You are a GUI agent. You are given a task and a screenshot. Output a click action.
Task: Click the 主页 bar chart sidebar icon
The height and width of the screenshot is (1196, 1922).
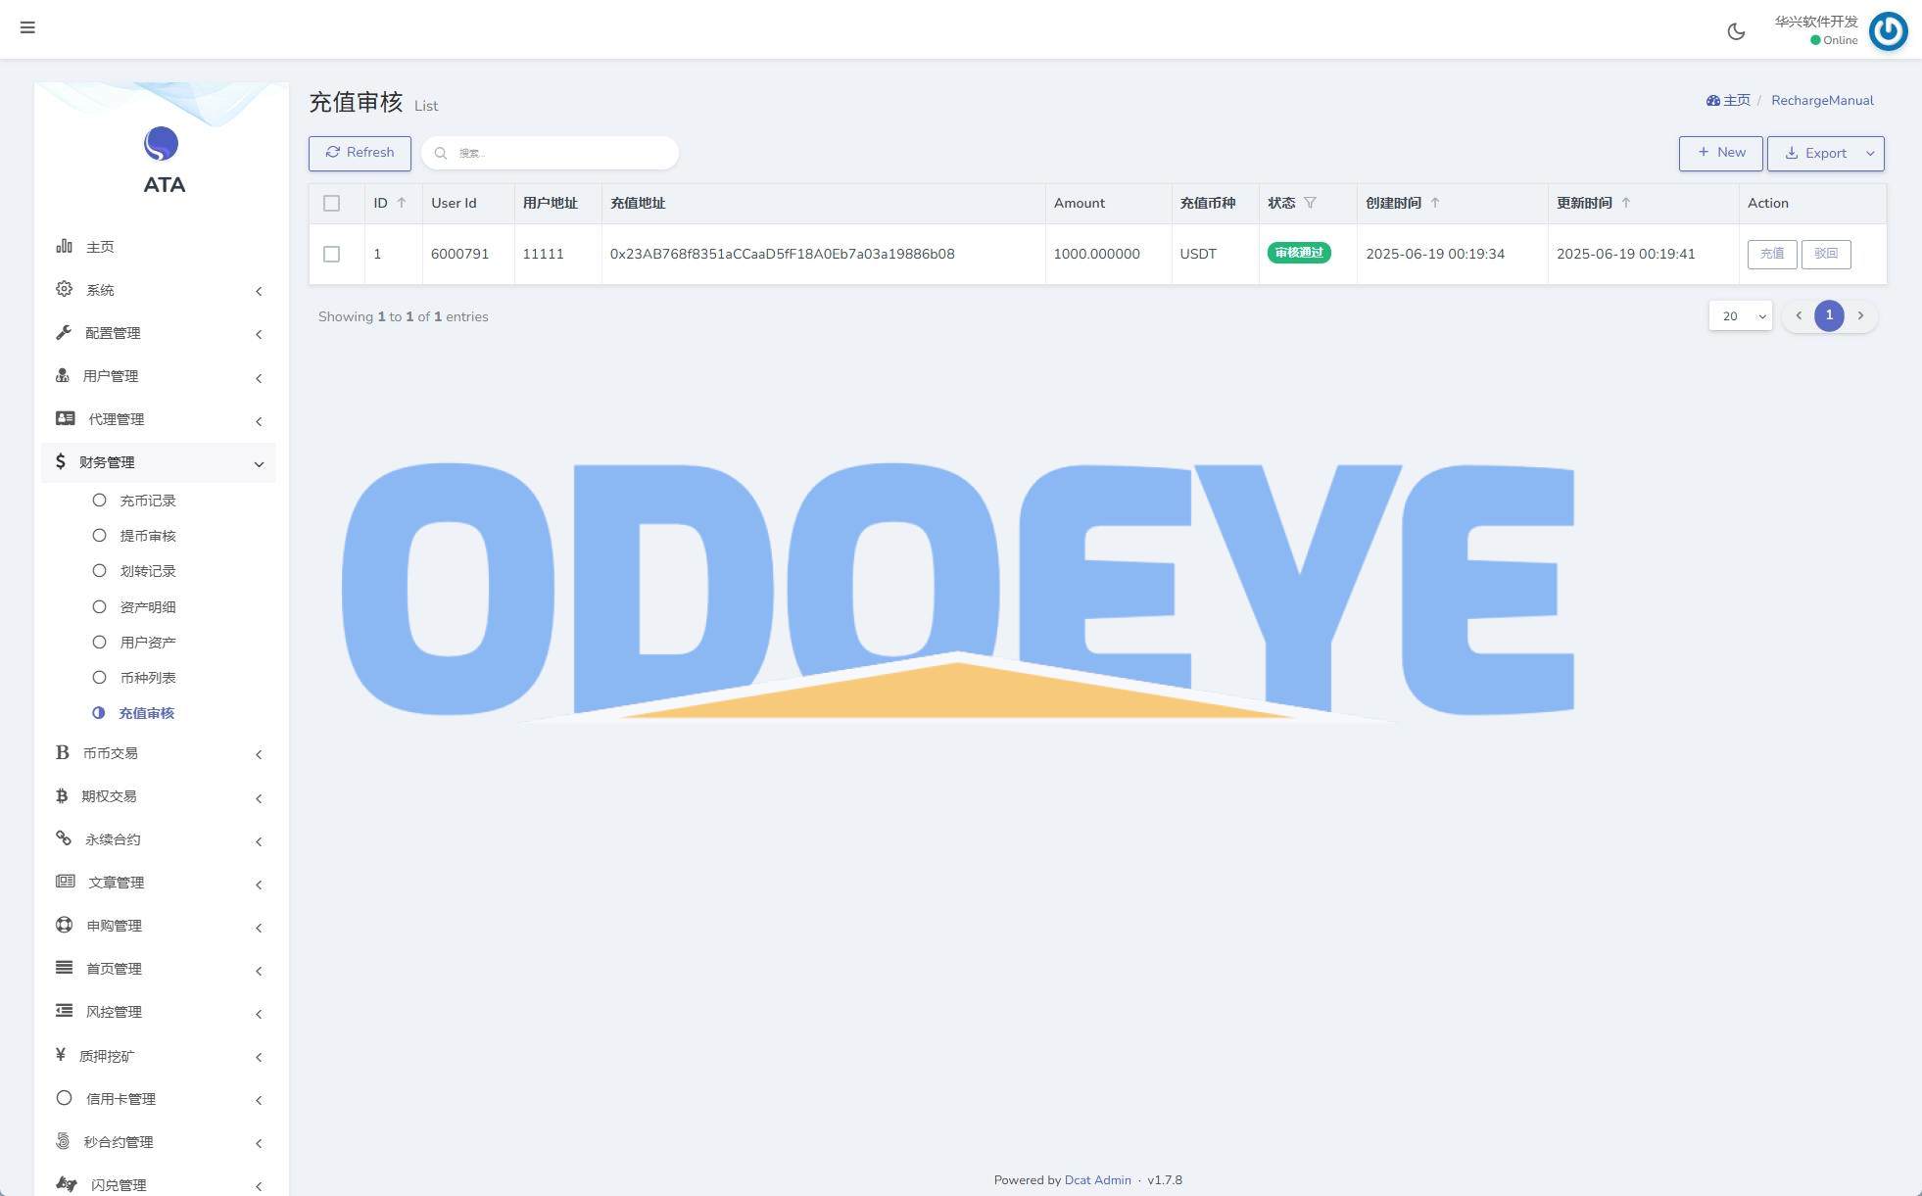coord(64,246)
